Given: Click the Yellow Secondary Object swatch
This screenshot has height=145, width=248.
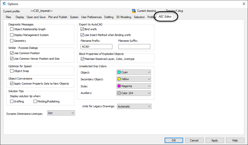Looking at the screenshot, I should point(119,79).
